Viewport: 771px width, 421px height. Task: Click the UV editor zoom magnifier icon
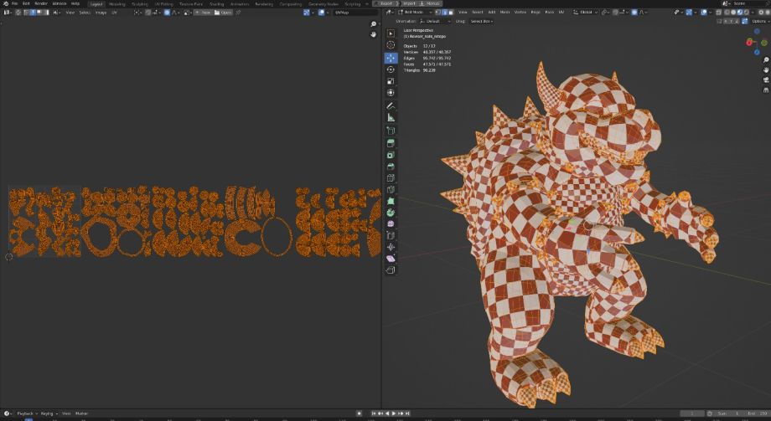click(x=373, y=24)
